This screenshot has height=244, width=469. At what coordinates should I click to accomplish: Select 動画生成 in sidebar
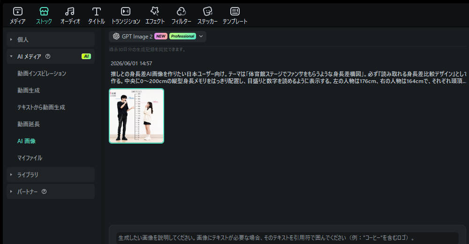click(x=29, y=91)
